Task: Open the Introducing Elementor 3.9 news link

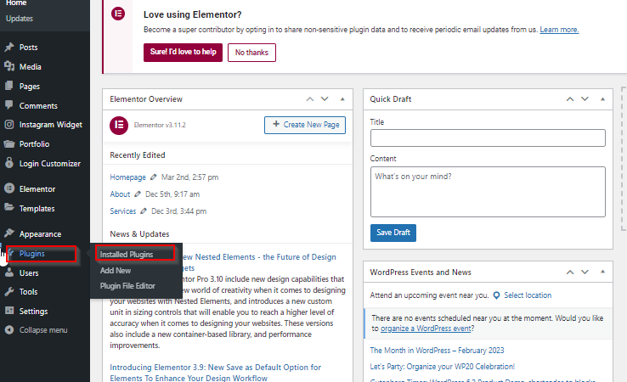Action: coord(216,373)
